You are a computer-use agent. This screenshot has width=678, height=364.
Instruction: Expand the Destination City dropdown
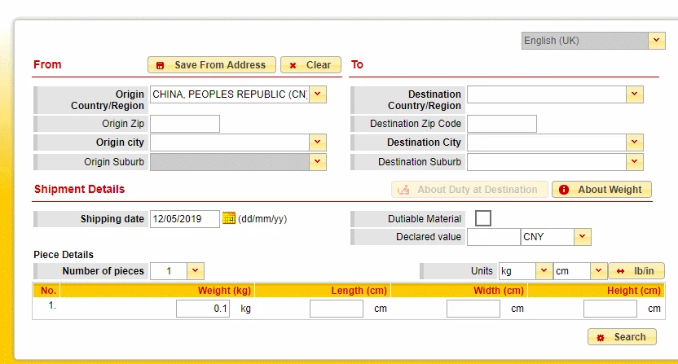(x=634, y=143)
